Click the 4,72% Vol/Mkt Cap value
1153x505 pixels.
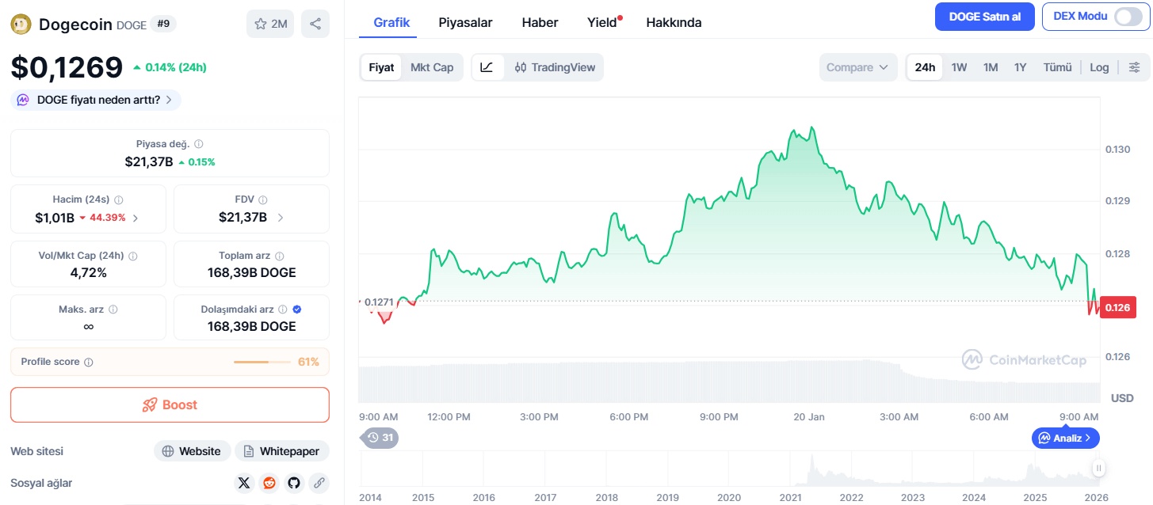[x=88, y=273]
